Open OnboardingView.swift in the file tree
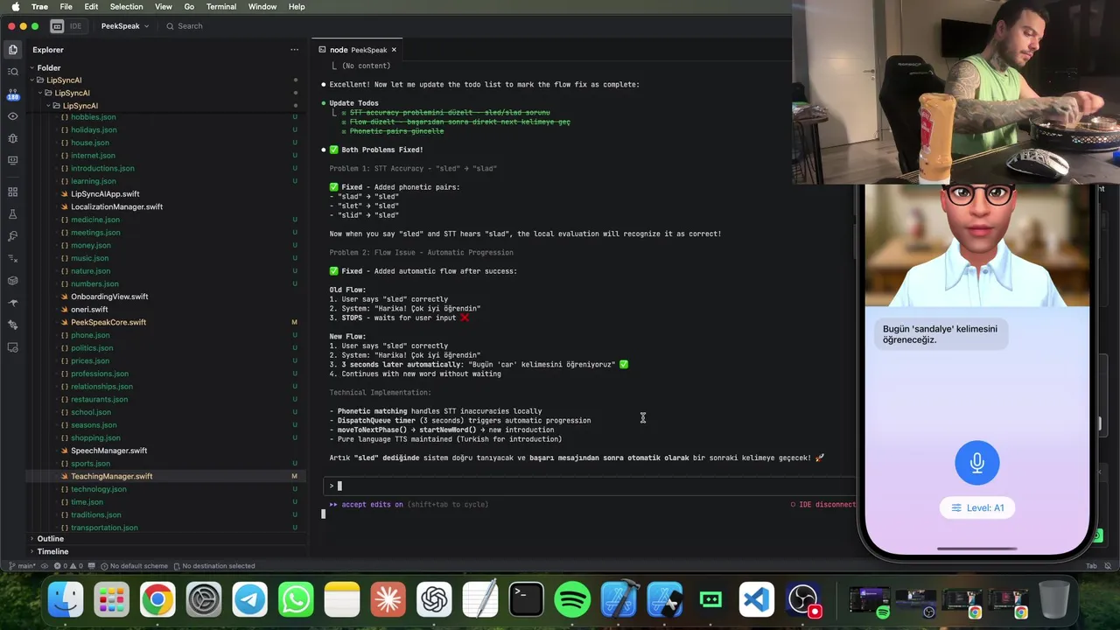This screenshot has height=630, width=1120. [x=109, y=297]
